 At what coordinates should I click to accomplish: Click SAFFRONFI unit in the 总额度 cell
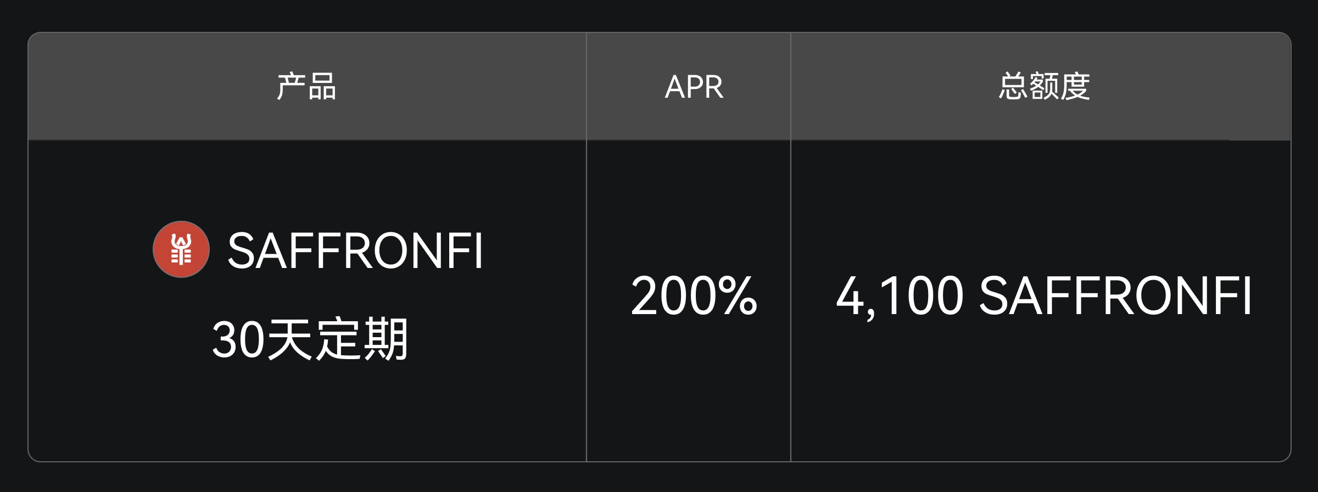[1115, 297]
